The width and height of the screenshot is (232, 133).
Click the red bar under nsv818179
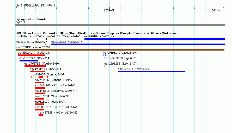coord(40,104)
